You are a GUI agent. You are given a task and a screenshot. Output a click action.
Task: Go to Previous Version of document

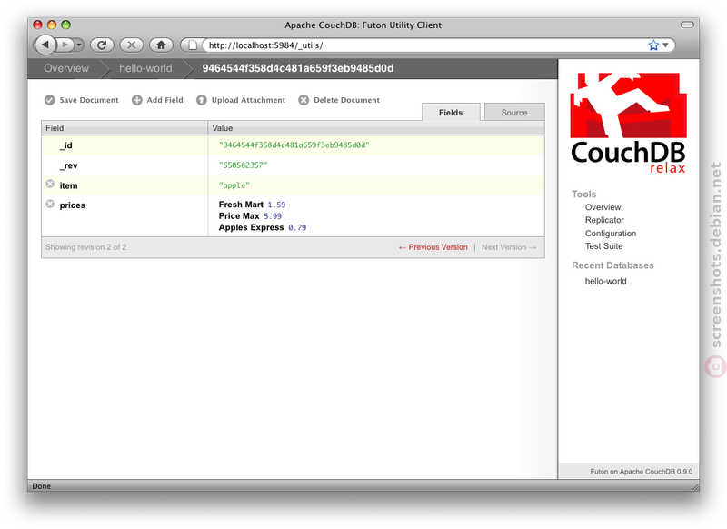tap(433, 247)
